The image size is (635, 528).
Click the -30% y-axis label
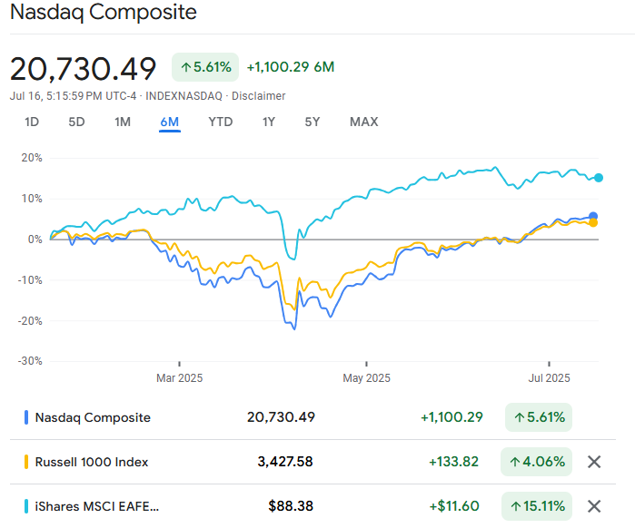(x=30, y=361)
